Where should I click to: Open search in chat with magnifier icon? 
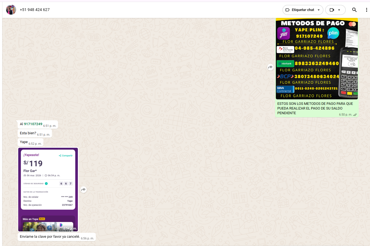354,10
